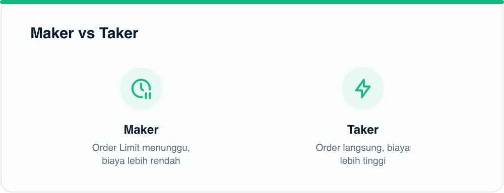Click the "vs" text in the heading
504x193 pixels.
point(86,34)
